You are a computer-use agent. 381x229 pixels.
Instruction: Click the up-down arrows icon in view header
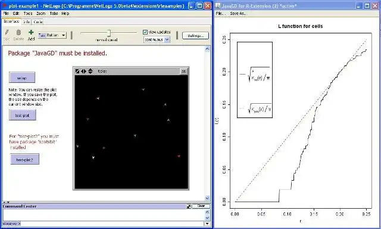(x=90, y=71)
